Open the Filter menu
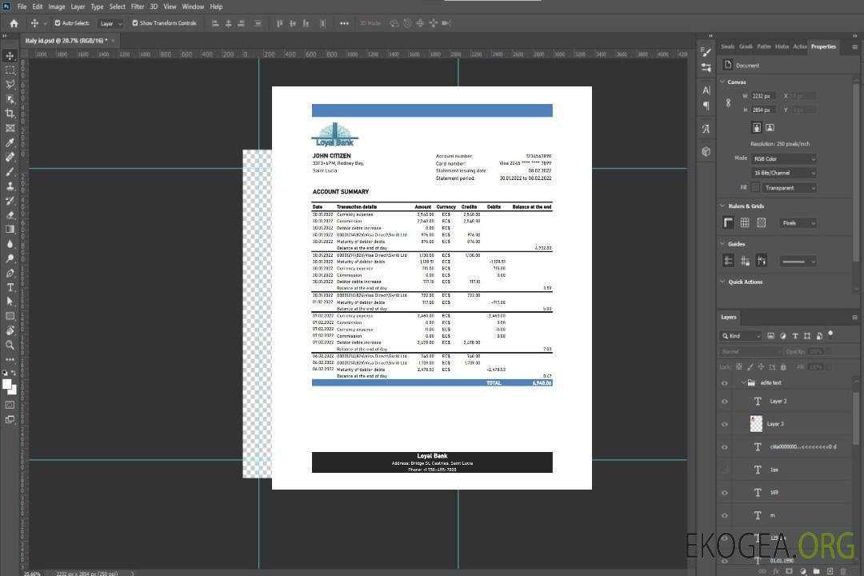864x576 pixels. click(138, 6)
